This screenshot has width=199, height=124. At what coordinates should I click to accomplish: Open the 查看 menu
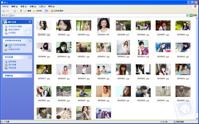coord(24,7)
